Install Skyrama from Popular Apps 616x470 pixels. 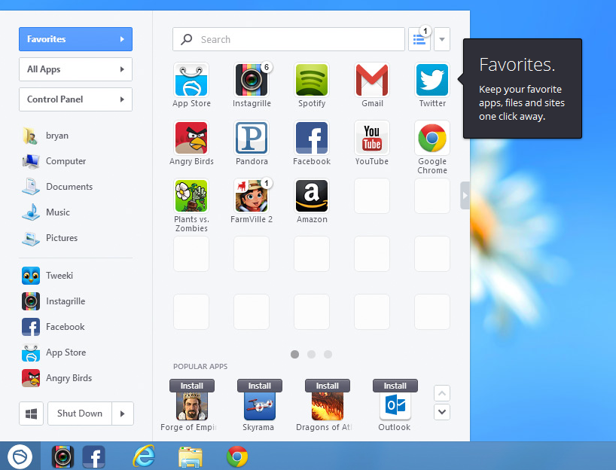tap(259, 385)
